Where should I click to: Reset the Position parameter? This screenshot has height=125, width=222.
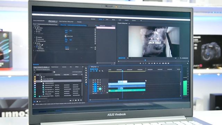95,31
